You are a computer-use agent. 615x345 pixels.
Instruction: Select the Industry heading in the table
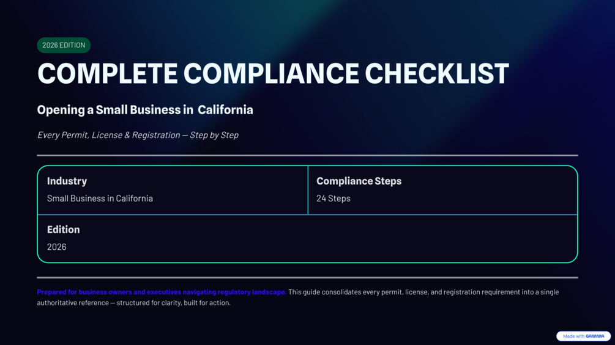click(x=67, y=181)
